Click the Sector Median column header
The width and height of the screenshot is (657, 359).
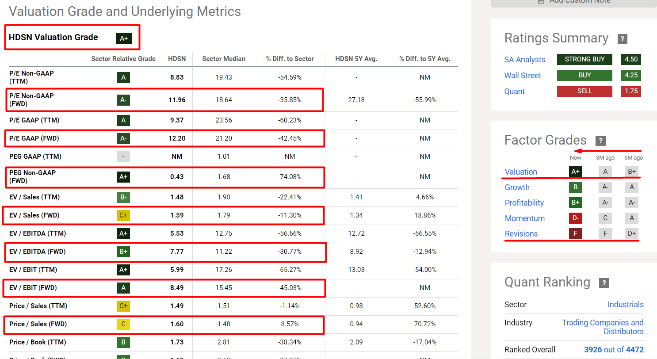pyautogui.click(x=224, y=59)
